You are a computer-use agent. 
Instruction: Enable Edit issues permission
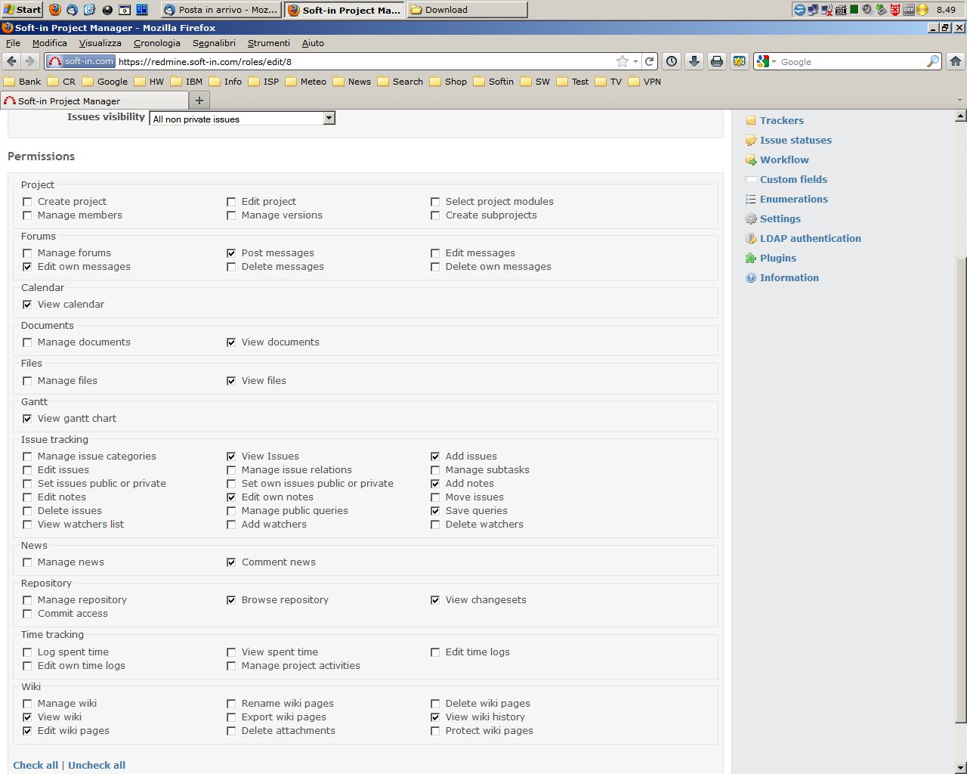pyautogui.click(x=27, y=470)
